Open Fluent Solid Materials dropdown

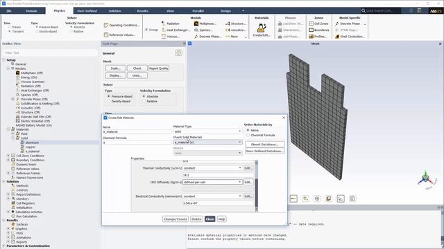pos(208,142)
